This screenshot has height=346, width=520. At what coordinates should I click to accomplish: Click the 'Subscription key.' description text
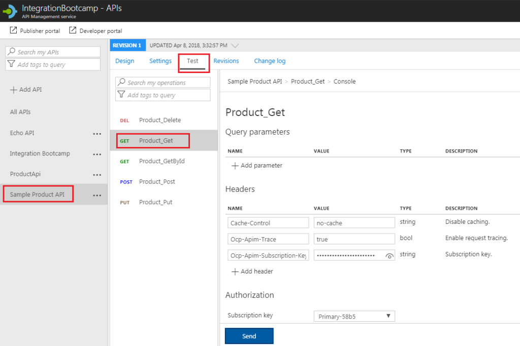[468, 254]
